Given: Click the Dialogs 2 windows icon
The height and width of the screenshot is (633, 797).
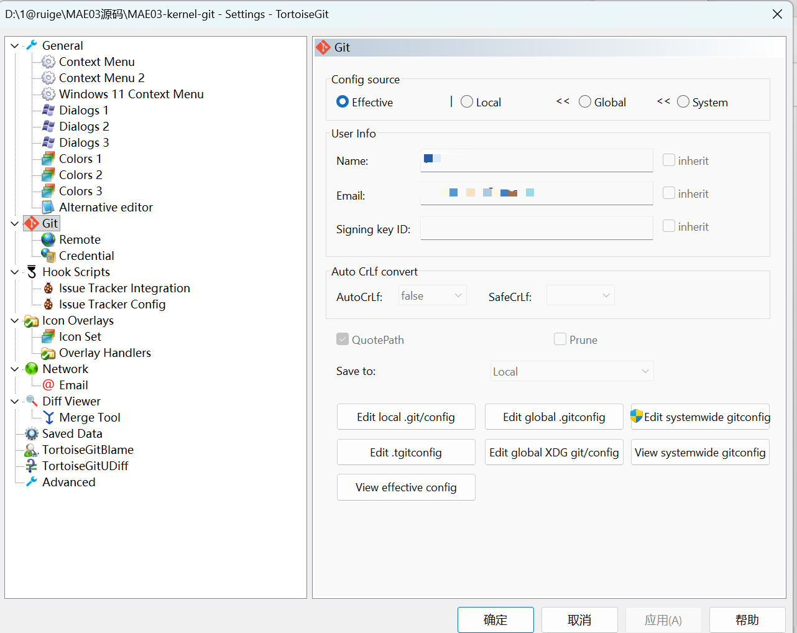Looking at the screenshot, I should click(48, 126).
